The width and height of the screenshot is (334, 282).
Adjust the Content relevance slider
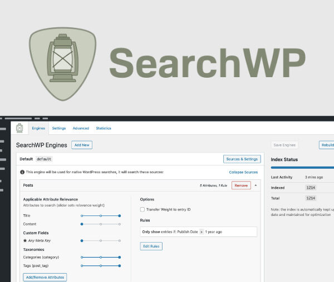tap(101, 224)
